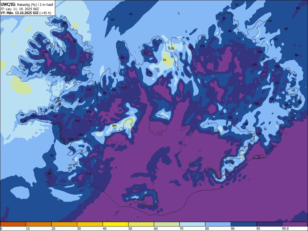The image size is (308, 231).
Task: Click the '93' humidity value over the sea
Action: [x=131, y=14]
